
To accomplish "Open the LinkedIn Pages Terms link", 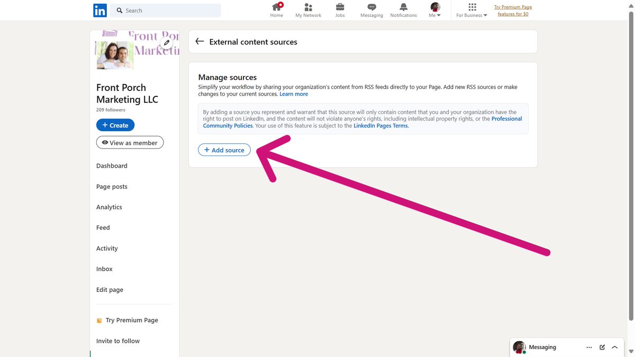I will tap(381, 126).
